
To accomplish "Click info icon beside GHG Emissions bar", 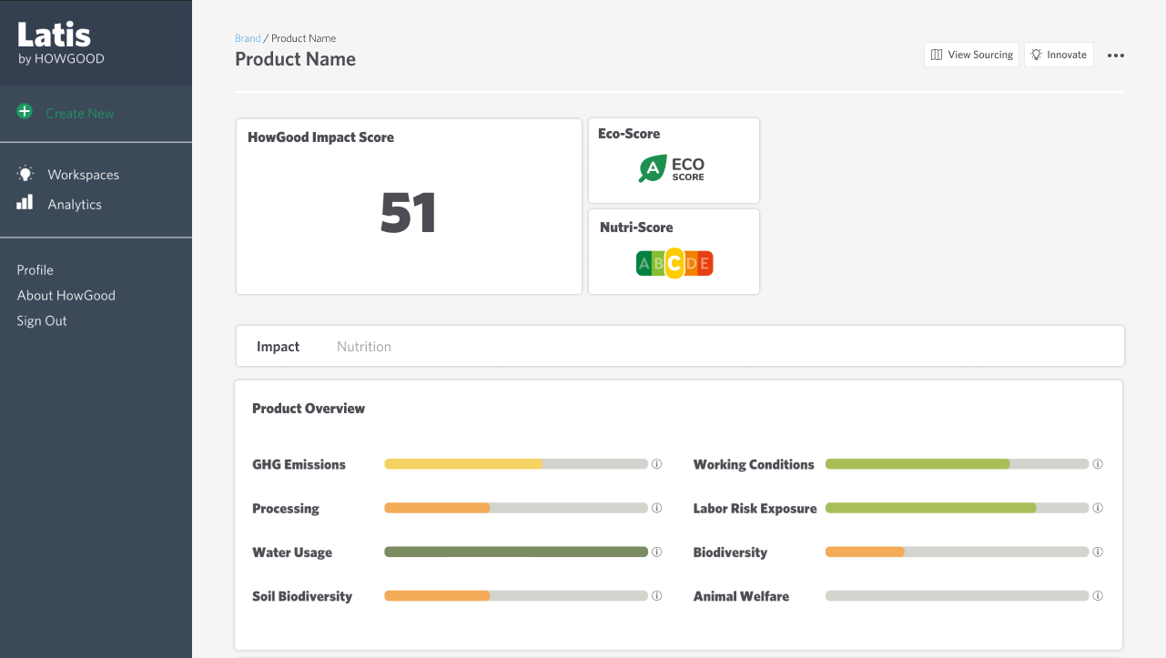I will [x=657, y=464].
